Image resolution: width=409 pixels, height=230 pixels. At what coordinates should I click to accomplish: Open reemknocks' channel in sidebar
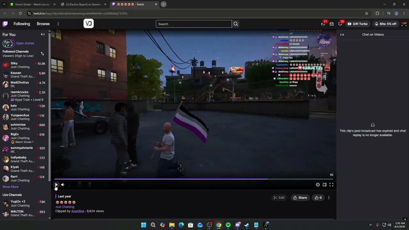tap(24, 96)
